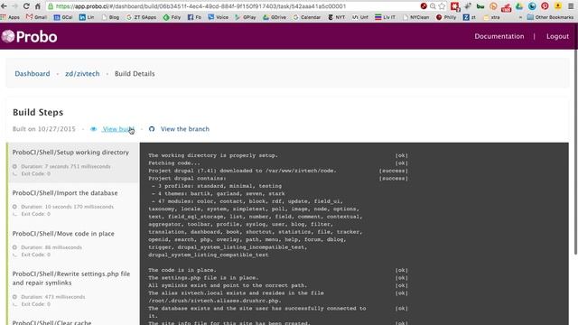The image size is (578, 325).
Task: Open the GDrive bookmark
Action: click(x=275, y=17)
